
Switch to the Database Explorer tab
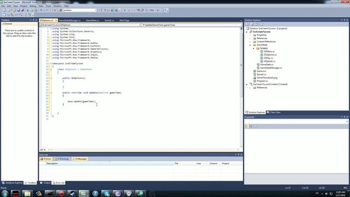pyautogui.click(x=12, y=183)
